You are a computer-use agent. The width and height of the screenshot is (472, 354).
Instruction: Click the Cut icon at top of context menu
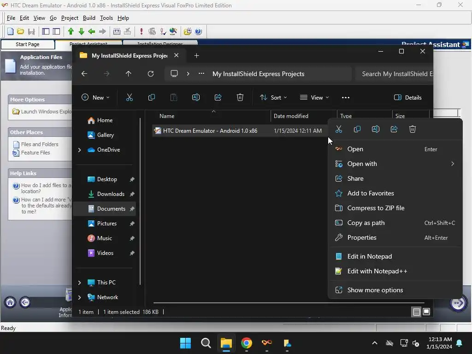tap(339, 129)
